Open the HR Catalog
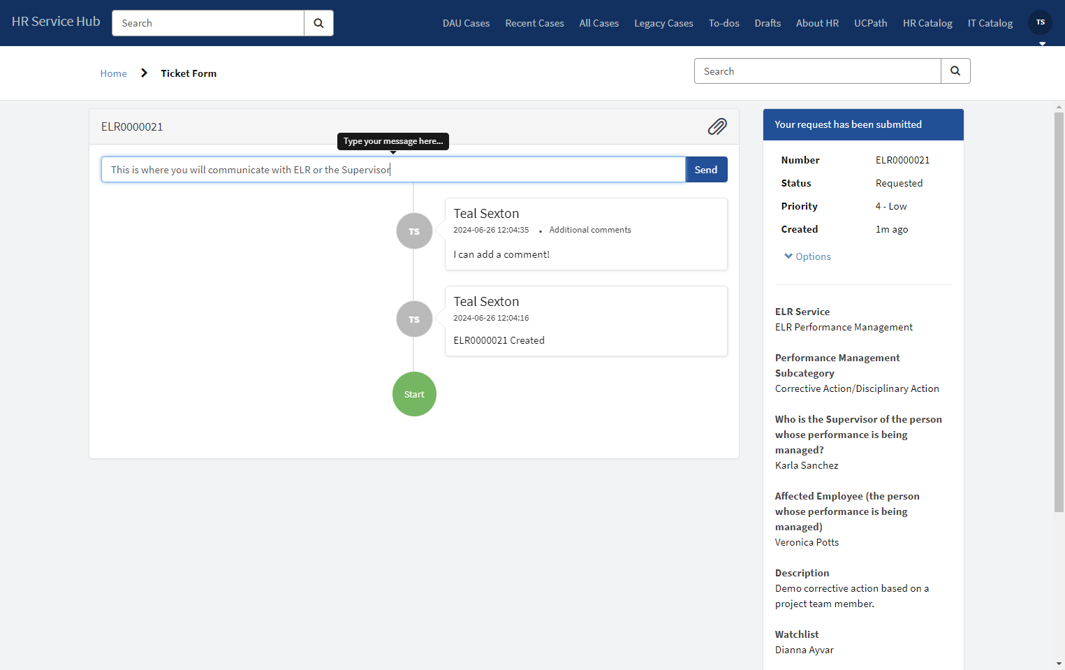The image size is (1065, 670). pos(927,23)
